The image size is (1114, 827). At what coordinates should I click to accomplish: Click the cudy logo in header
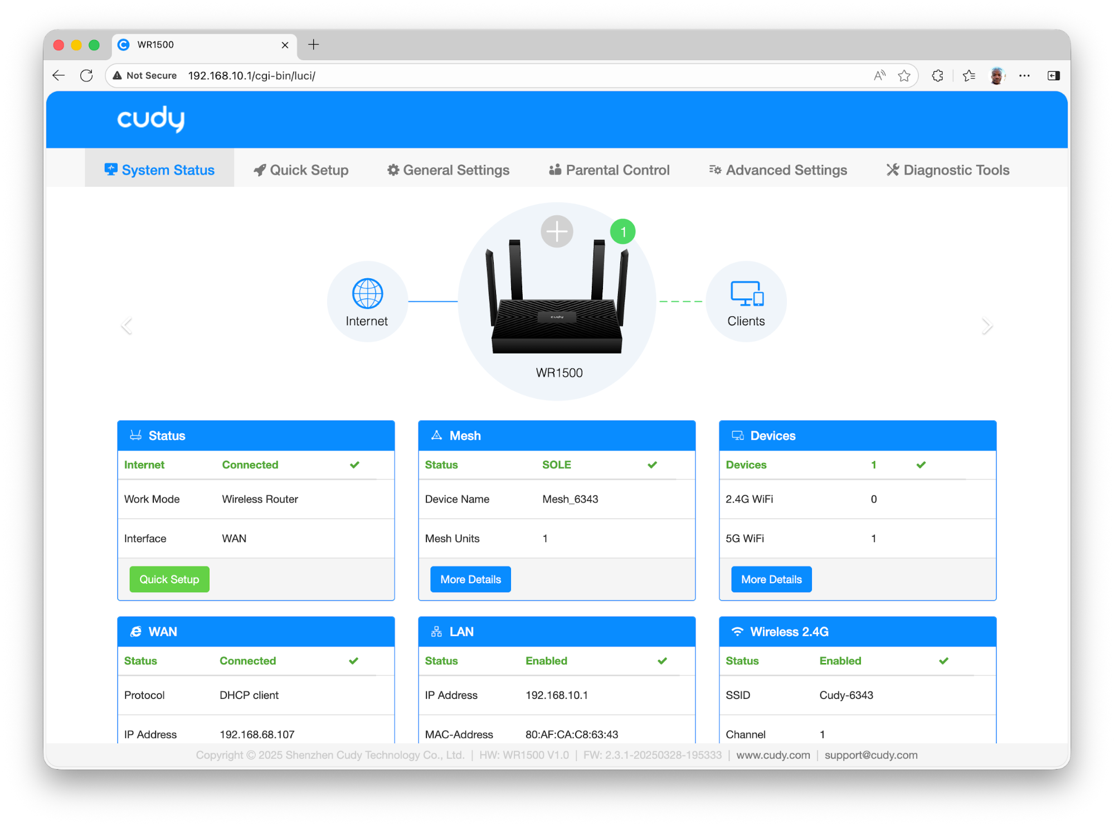coord(150,119)
